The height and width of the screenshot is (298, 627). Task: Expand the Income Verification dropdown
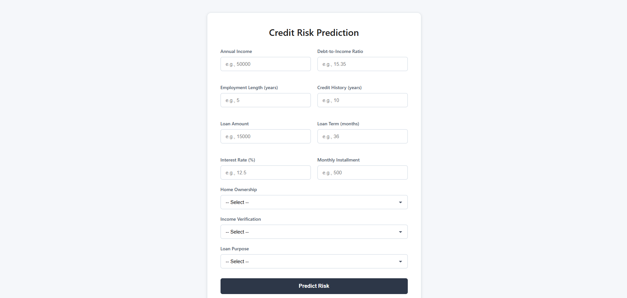[314, 232]
